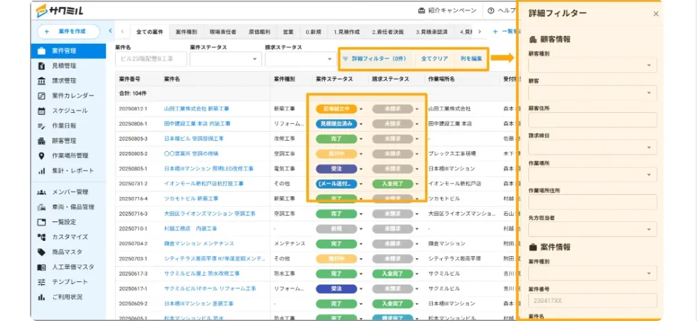Viewport: 697px width, 321px height.
Task: Open the 2.責任者決裁 tab
Action: click(x=388, y=32)
